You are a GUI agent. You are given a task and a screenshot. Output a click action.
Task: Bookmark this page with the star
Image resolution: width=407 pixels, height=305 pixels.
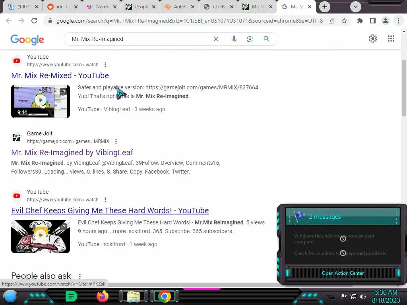tap(344, 21)
